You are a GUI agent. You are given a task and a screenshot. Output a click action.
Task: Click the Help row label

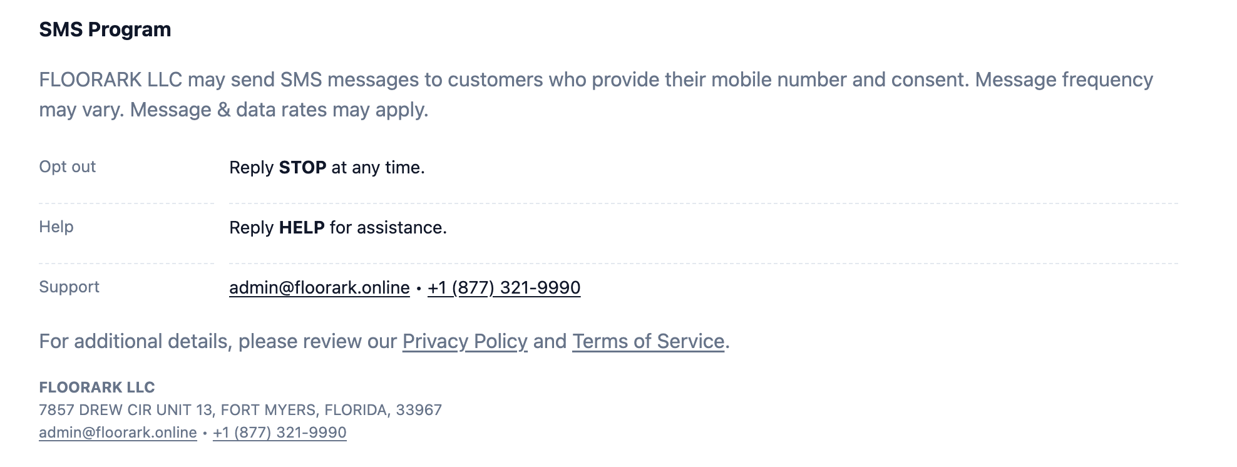pyautogui.click(x=56, y=227)
